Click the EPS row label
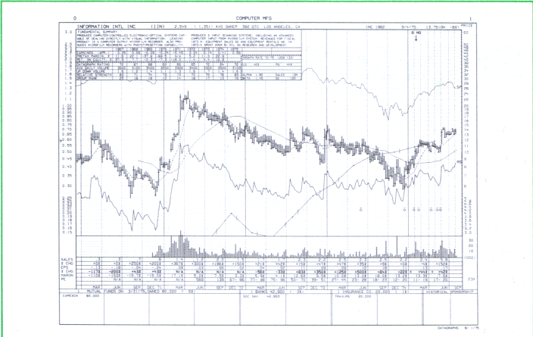 (x=66, y=267)
